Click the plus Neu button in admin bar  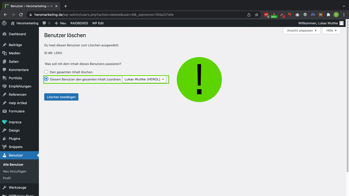pos(60,23)
